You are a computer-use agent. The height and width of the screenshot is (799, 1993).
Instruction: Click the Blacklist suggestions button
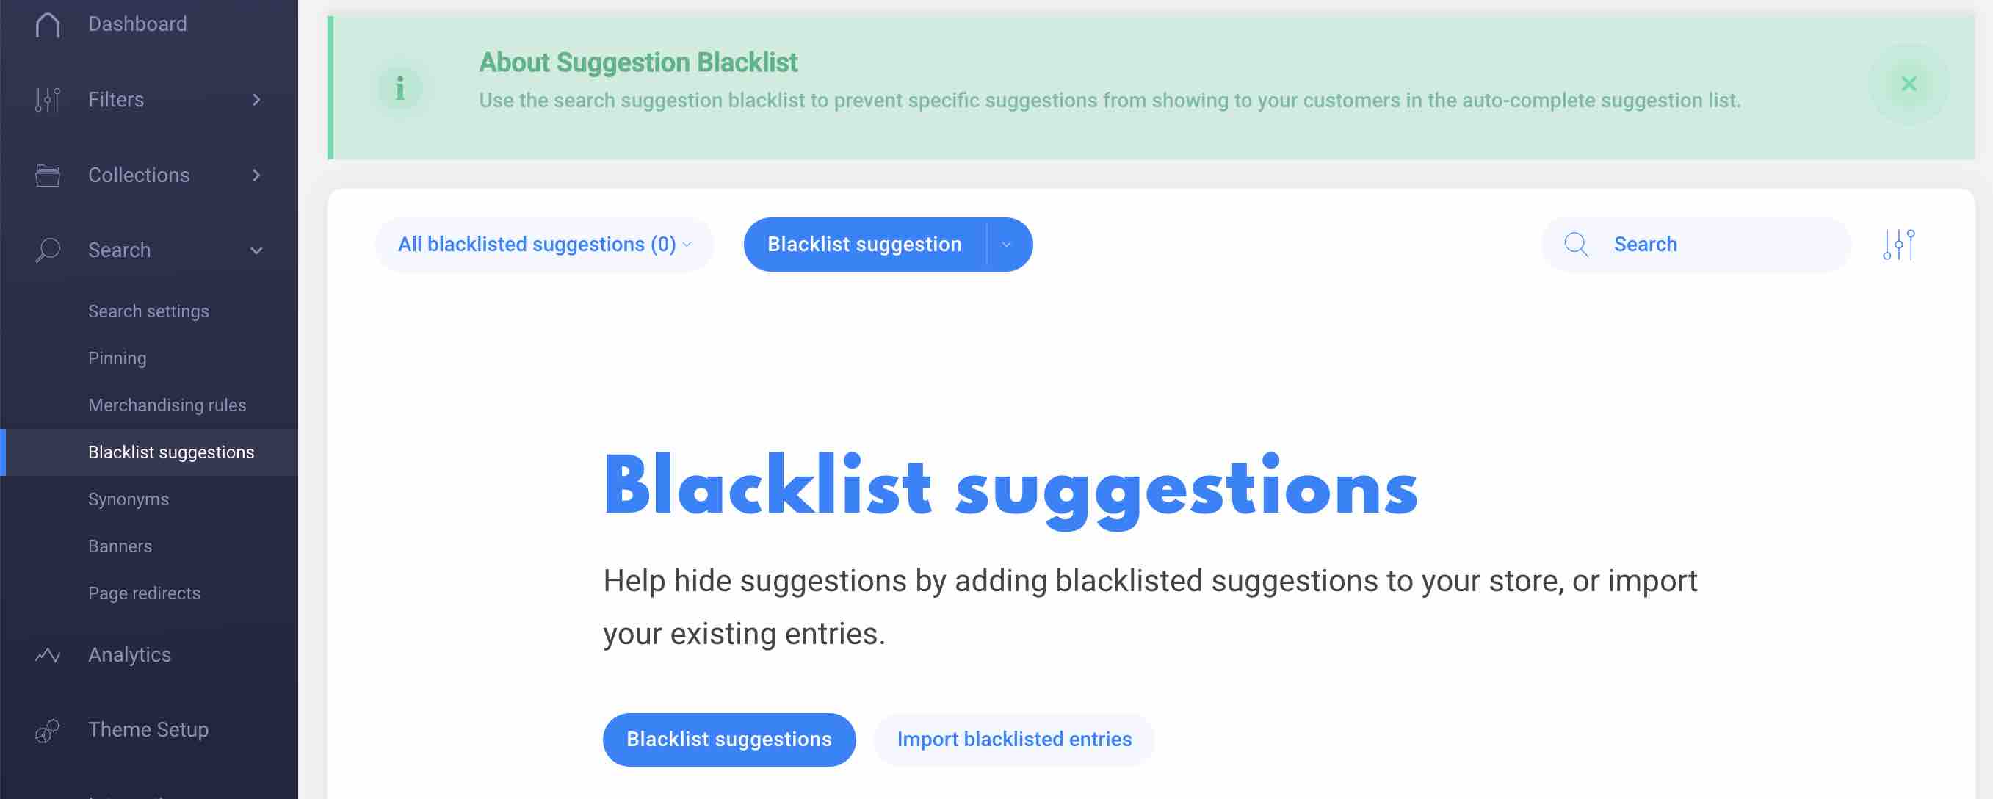pos(730,740)
